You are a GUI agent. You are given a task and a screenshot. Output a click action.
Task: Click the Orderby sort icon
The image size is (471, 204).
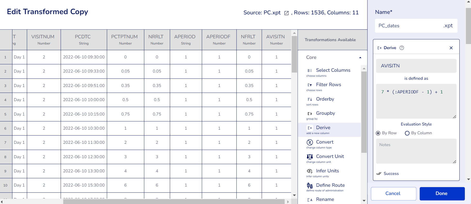tap(310, 99)
